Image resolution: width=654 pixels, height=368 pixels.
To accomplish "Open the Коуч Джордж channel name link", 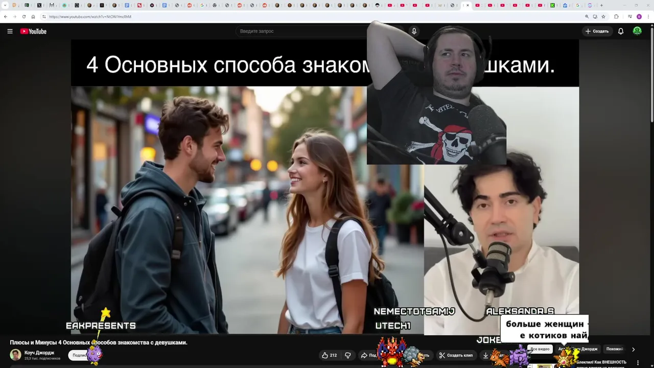I will pyautogui.click(x=39, y=353).
